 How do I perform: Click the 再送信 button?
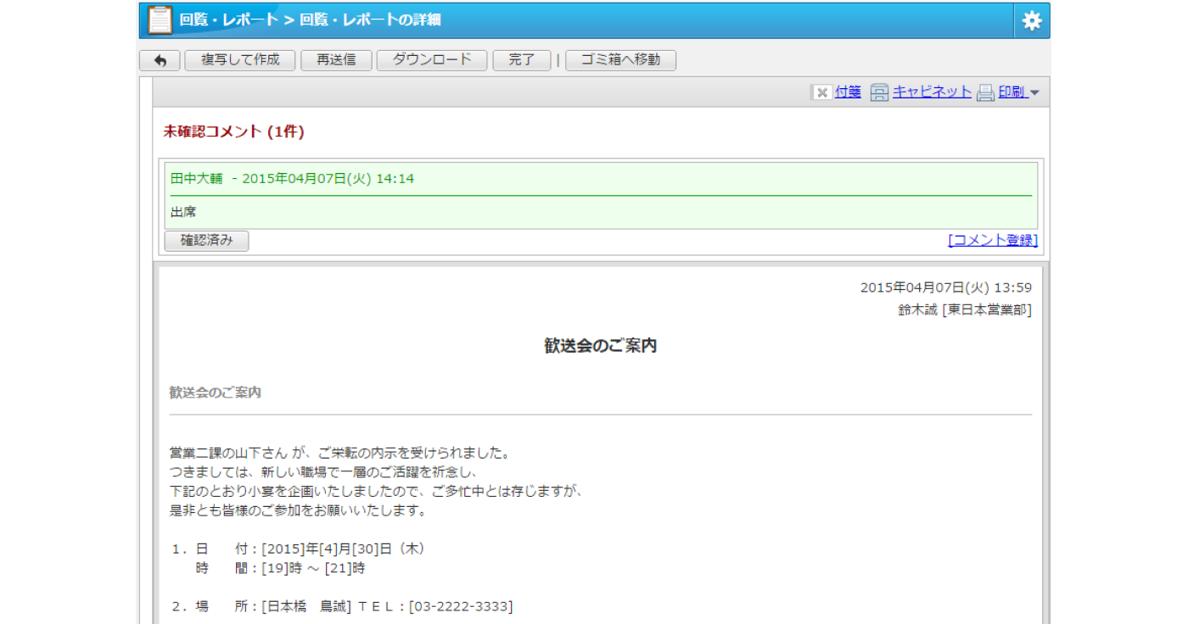(x=336, y=60)
